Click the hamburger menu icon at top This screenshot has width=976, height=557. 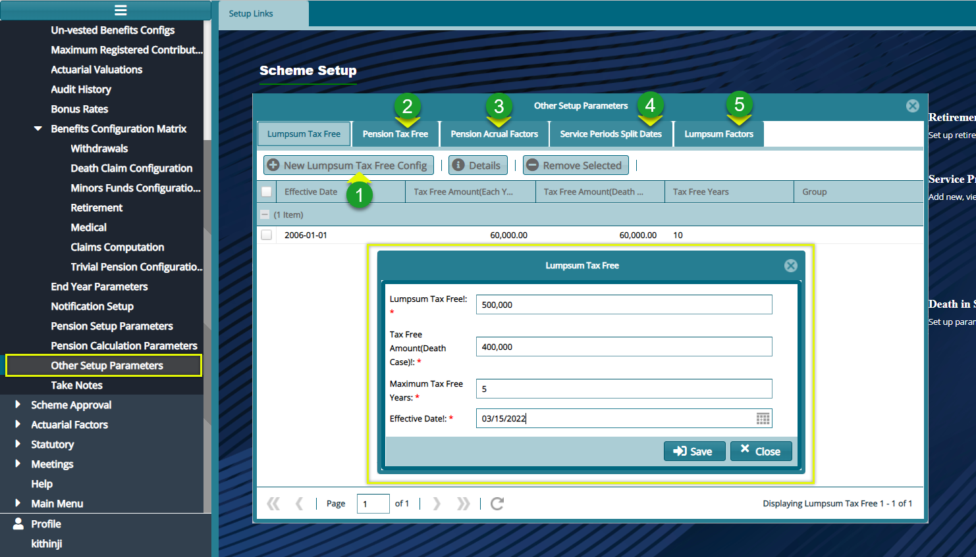(x=121, y=11)
